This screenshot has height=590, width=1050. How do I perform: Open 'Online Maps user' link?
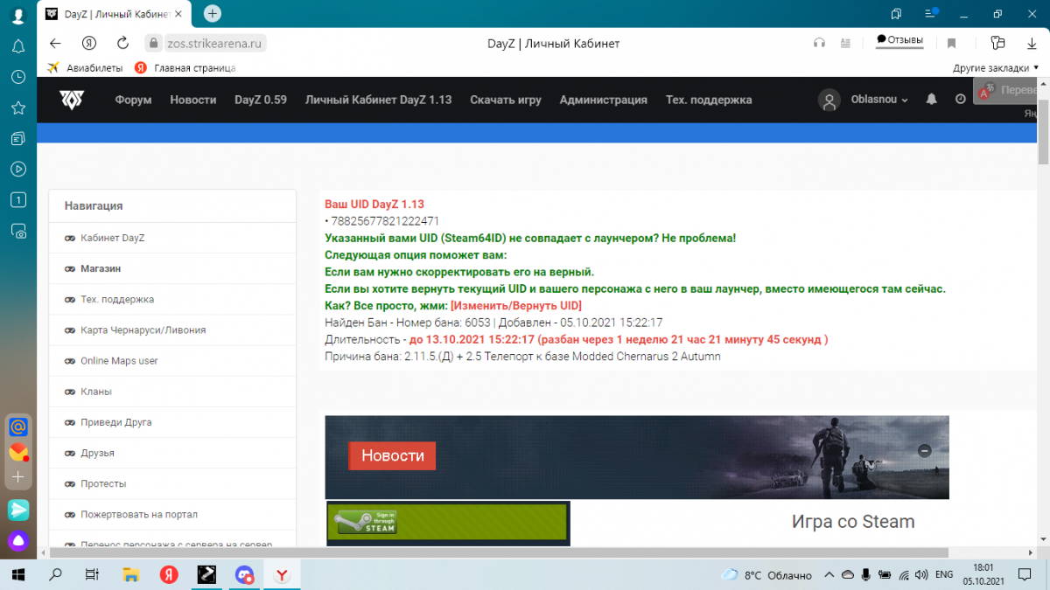[x=172, y=361]
